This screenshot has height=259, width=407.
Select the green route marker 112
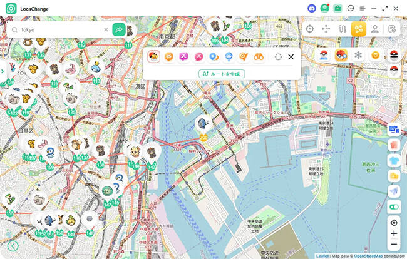coord(81,46)
